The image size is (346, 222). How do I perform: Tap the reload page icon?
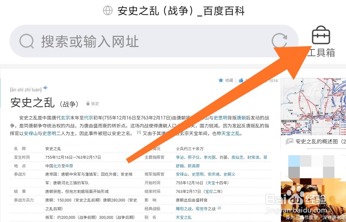coord(279,41)
